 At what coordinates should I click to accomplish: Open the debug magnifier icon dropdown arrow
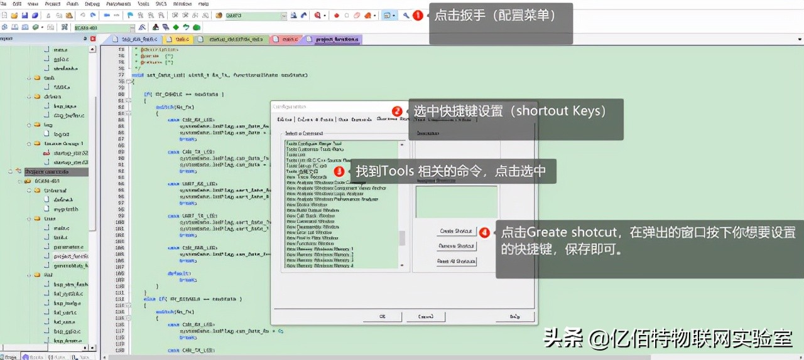(325, 15)
